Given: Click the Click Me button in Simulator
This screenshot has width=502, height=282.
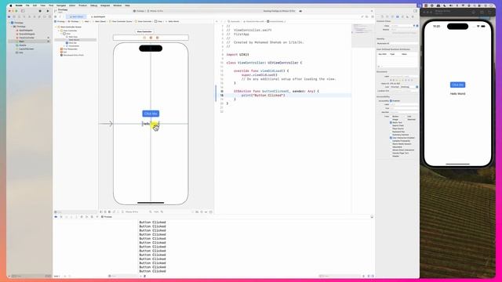Looking at the screenshot, I should 457,85.
